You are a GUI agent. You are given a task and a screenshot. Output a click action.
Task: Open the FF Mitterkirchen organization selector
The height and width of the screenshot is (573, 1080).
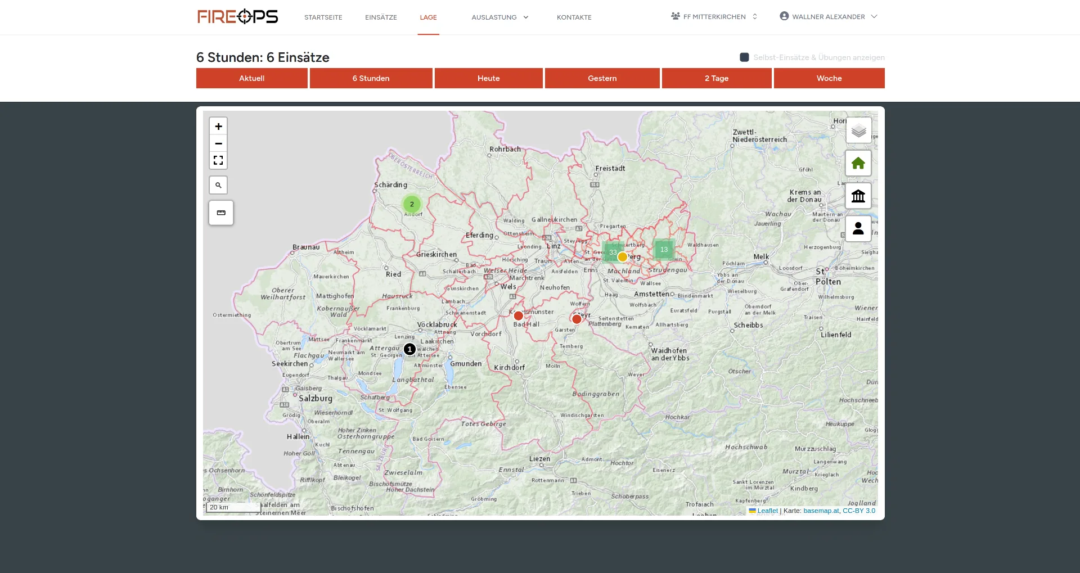(714, 17)
